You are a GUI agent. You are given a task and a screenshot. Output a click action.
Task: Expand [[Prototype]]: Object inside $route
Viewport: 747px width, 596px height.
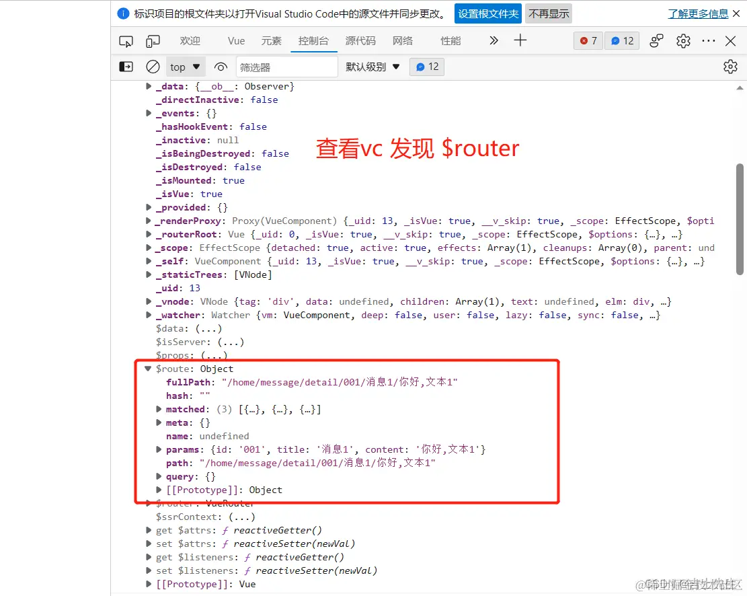[x=159, y=490]
